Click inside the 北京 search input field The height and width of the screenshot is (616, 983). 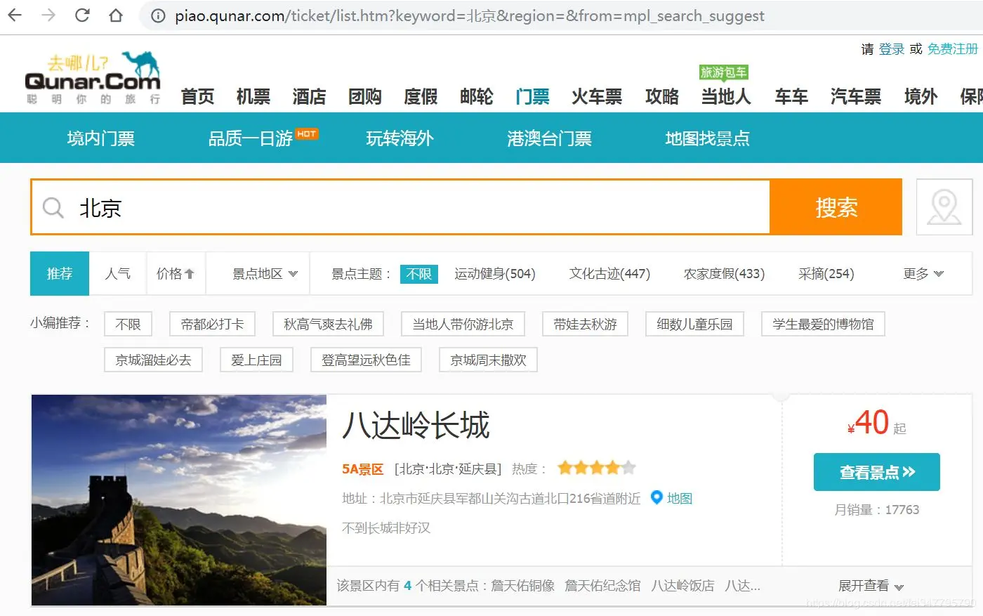coord(281,207)
